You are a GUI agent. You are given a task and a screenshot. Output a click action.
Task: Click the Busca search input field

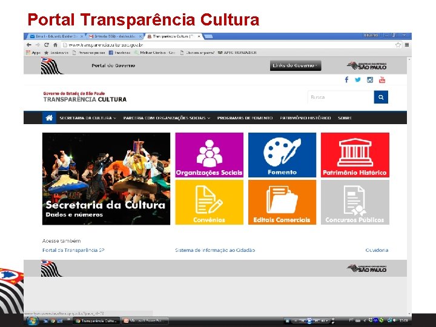pyautogui.click(x=341, y=97)
